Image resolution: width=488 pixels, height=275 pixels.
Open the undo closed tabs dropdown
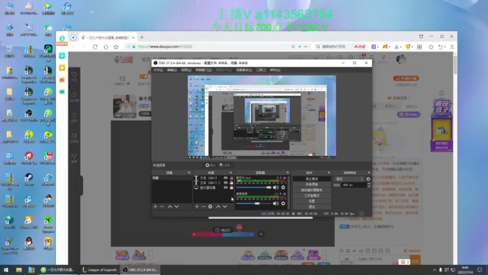point(445,47)
